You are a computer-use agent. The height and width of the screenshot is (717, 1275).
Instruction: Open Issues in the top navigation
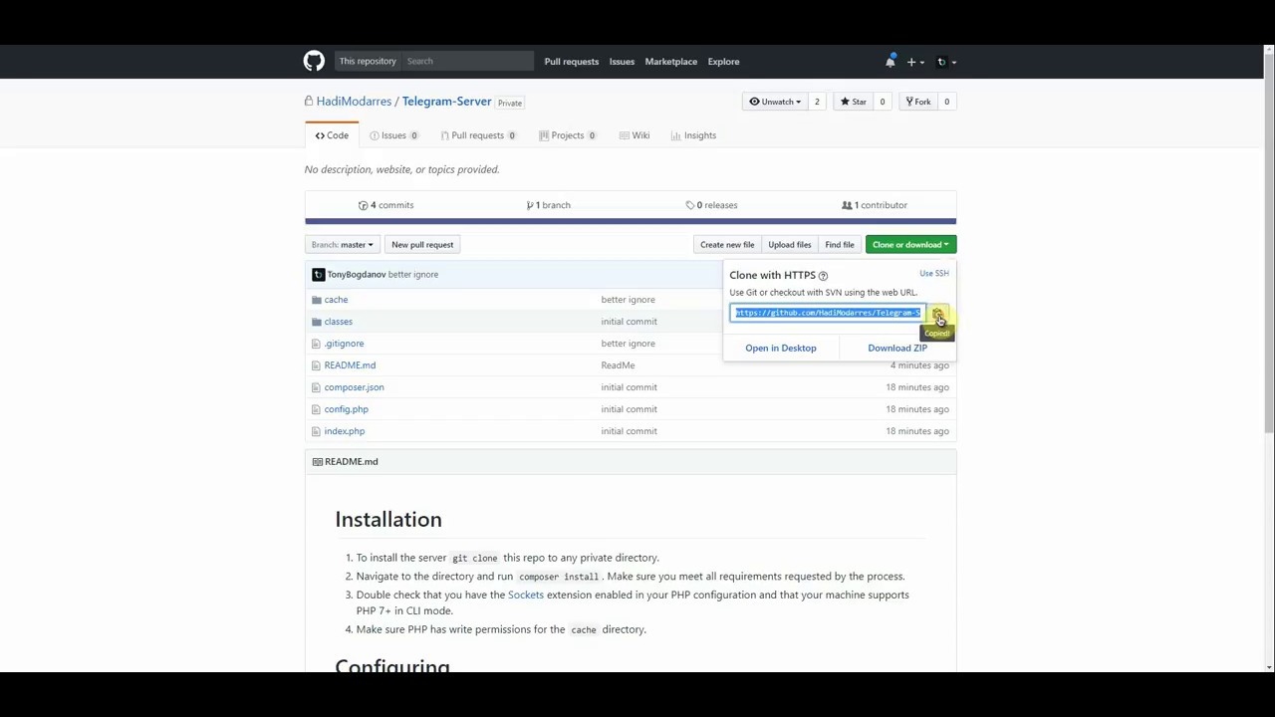[x=622, y=62]
